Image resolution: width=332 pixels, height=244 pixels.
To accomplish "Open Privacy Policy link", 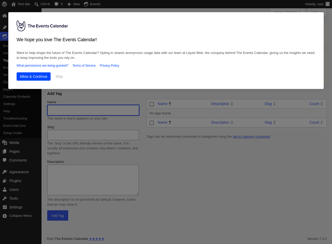I will (x=109, y=66).
